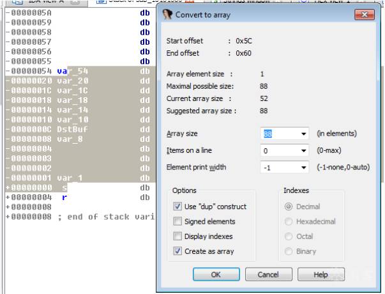Confirm the dialog with OK
Image resolution: width=385 pixels, height=294 pixels.
click(x=216, y=274)
